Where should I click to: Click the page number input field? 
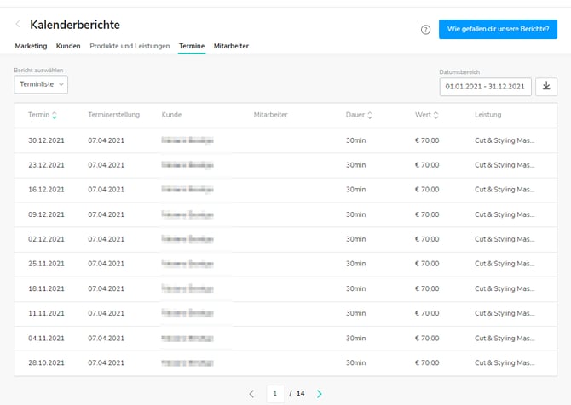(x=275, y=394)
